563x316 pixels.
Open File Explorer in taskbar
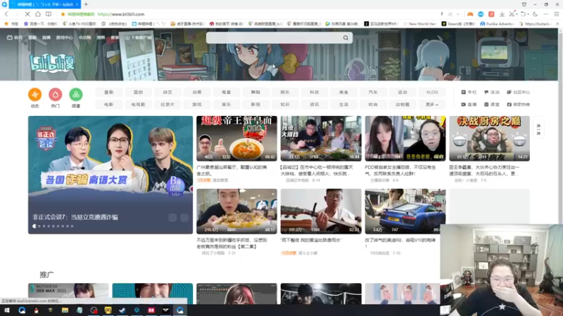click(x=65, y=310)
